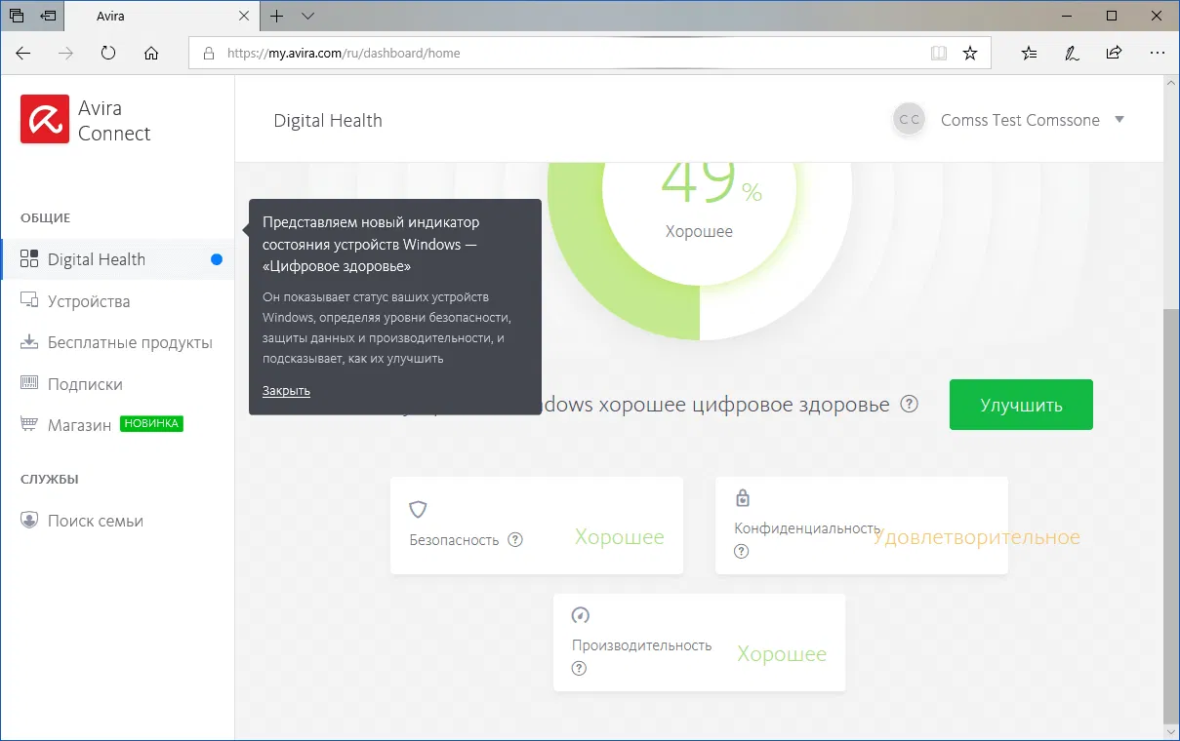Click the НОВИНКА badge next to Магазин
The width and height of the screenshot is (1180, 741).
(151, 424)
